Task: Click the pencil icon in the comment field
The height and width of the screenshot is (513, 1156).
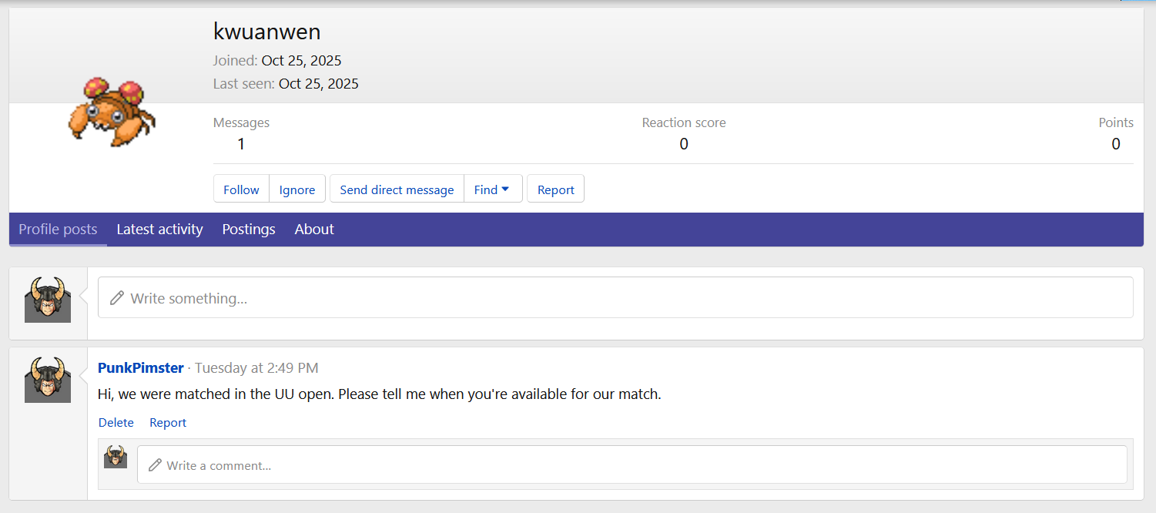Action: (x=155, y=465)
